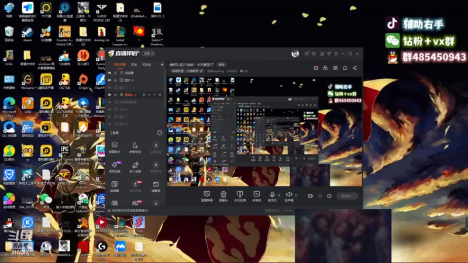Image resolution: width=468 pixels, height=263 pixels.
Task: Hide the 摄像头 2 source using its eye
Action: pos(109,95)
